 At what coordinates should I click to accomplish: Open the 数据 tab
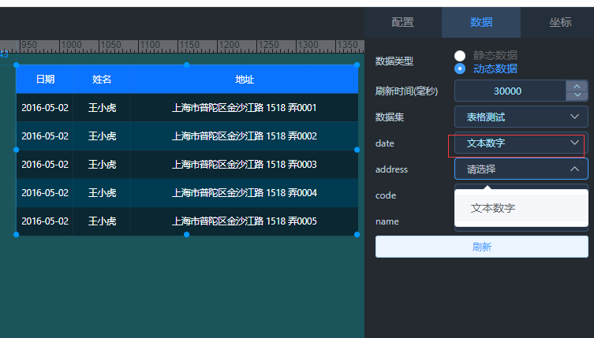point(481,22)
